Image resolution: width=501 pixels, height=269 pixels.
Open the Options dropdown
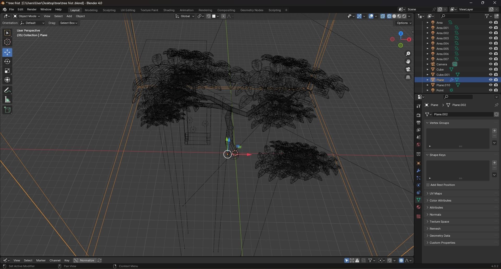point(404,23)
